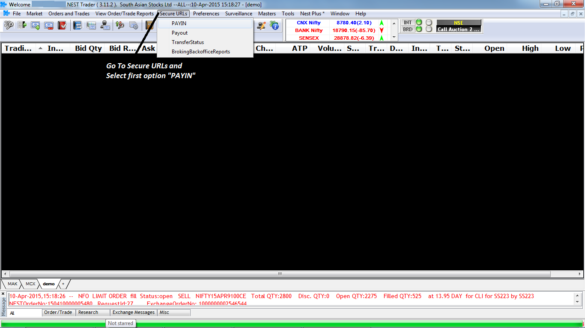This screenshot has width=585, height=328.
Task: Open the Masters menu
Action: pyautogui.click(x=267, y=14)
